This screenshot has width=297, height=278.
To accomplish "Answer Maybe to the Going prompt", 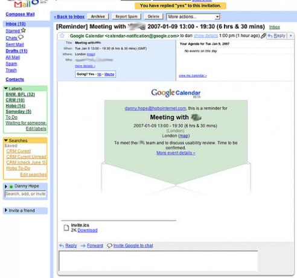I will click(x=109, y=74).
